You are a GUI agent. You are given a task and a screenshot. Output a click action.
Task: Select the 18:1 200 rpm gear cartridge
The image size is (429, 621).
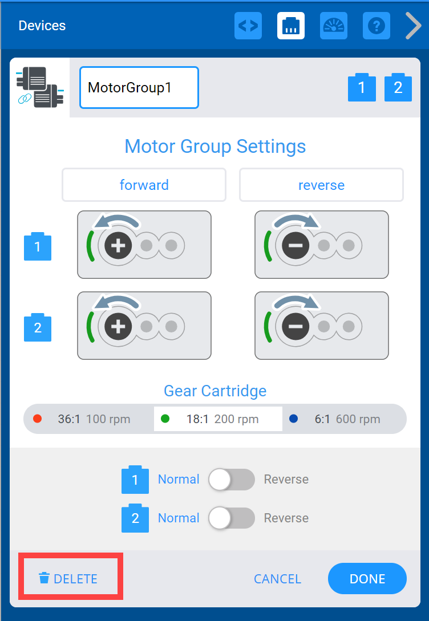(218, 419)
